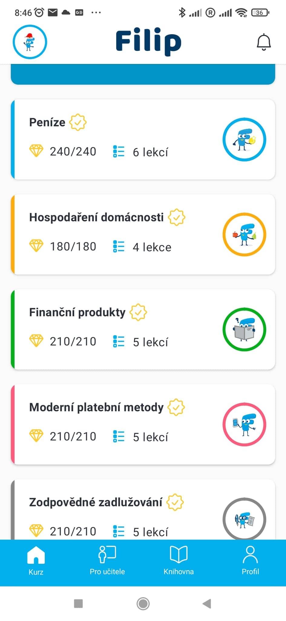Tap the Android back navigation button
The image size is (286, 621).
click(207, 603)
